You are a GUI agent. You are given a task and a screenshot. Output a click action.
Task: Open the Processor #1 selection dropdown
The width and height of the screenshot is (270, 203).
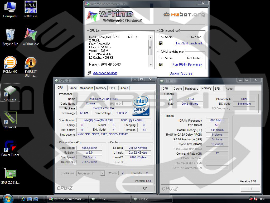pos(103,173)
